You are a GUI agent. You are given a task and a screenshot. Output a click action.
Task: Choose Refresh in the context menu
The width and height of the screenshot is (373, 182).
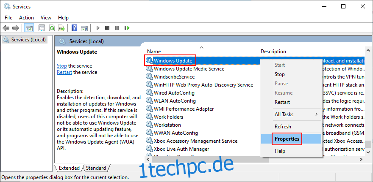coord(292,127)
